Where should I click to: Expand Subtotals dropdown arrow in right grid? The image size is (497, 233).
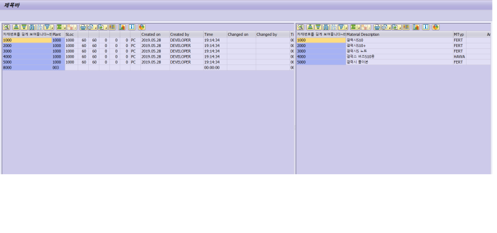click(x=369, y=27)
